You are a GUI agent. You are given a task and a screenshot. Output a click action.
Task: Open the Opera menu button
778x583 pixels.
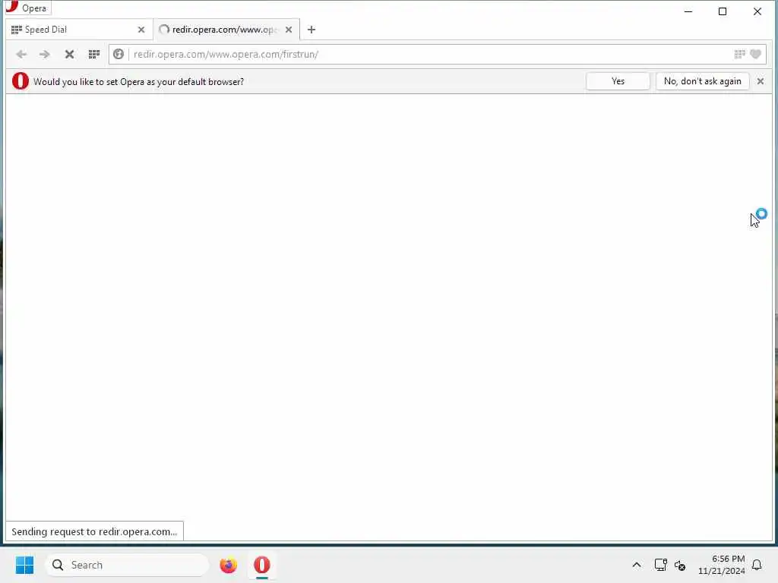(x=28, y=8)
